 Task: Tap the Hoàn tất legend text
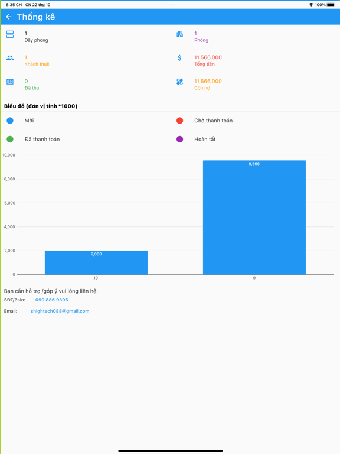click(x=205, y=140)
